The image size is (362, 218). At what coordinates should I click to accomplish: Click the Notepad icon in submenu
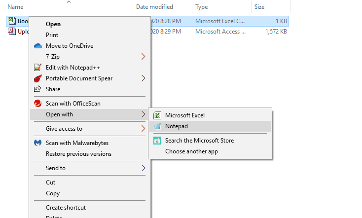157,126
